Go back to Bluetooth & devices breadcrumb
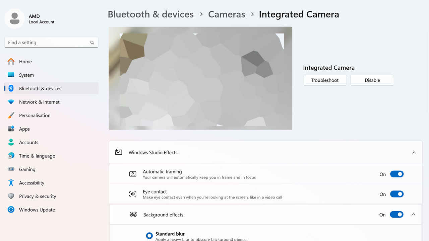 pyautogui.click(x=150, y=14)
